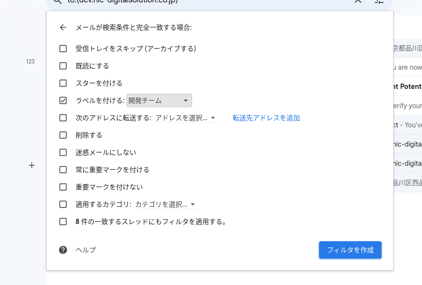Viewport: 422px width, 285px height.
Task: Check apply filter to 8 matching threads
Action: [63, 222]
